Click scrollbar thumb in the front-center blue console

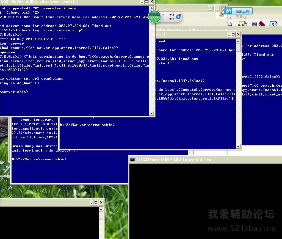point(238,47)
